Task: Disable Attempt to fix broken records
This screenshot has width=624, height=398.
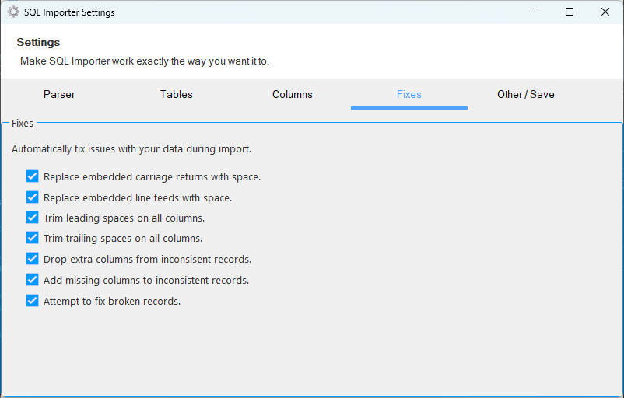Action: click(32, 301)
